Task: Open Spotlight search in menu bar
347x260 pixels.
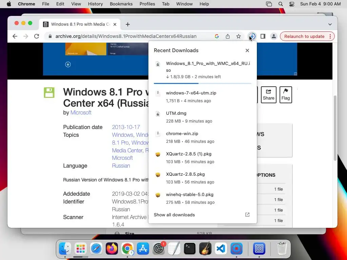Action: [280, 4]
